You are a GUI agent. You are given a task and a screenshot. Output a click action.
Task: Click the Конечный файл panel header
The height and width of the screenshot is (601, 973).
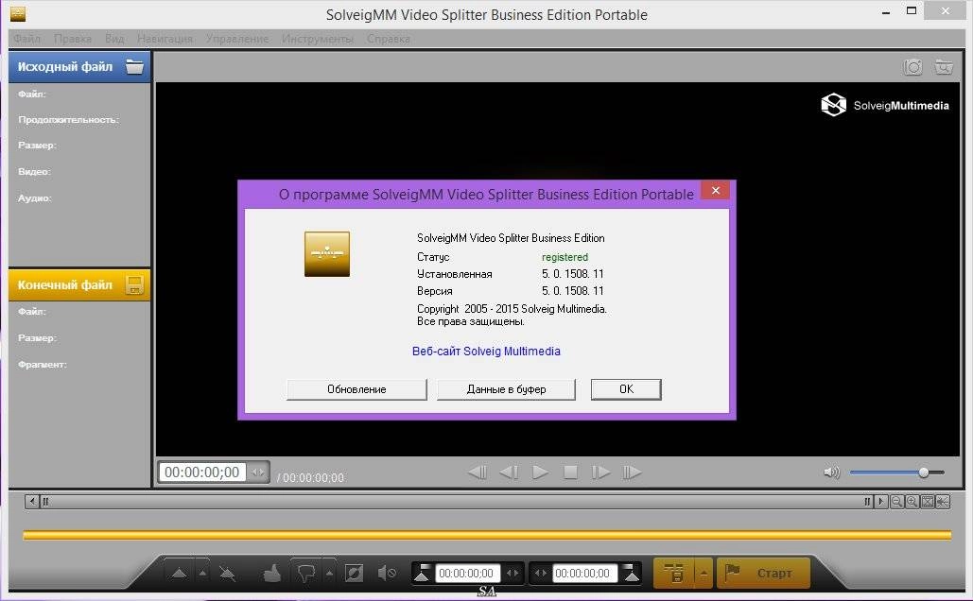pyautogui.click(x=79, y=284)
